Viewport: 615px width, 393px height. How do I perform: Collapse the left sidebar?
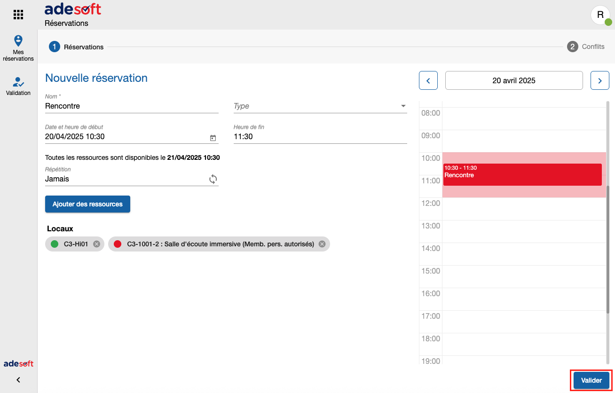tap(18, 380)
